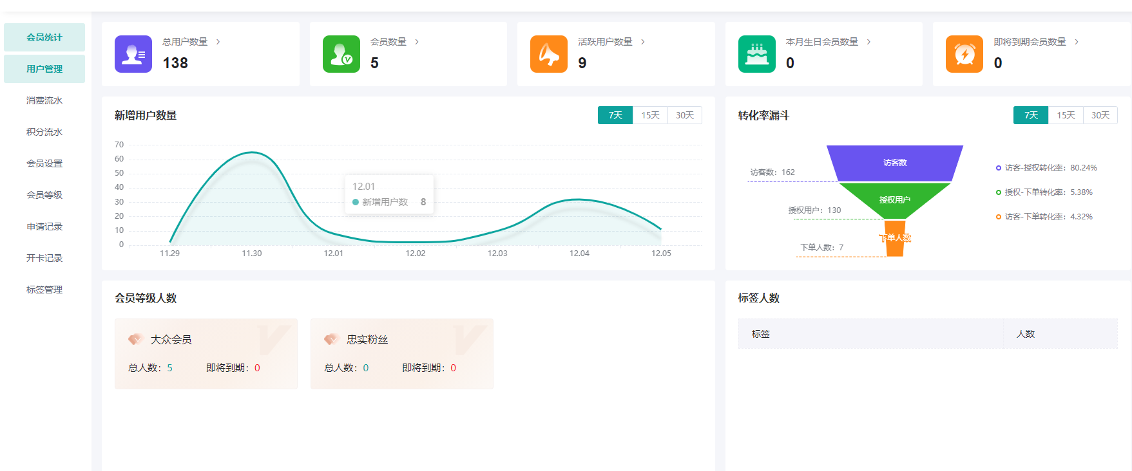The height and width of the screenshot is (471, 1132).
Task: Click 会员数量 label
Action: 389,42
